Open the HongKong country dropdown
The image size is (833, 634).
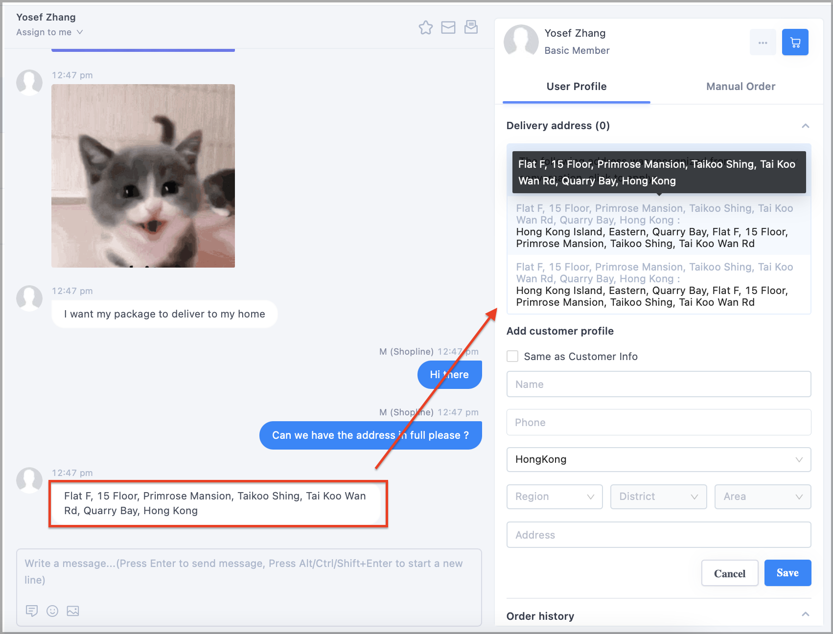[659, 459]
